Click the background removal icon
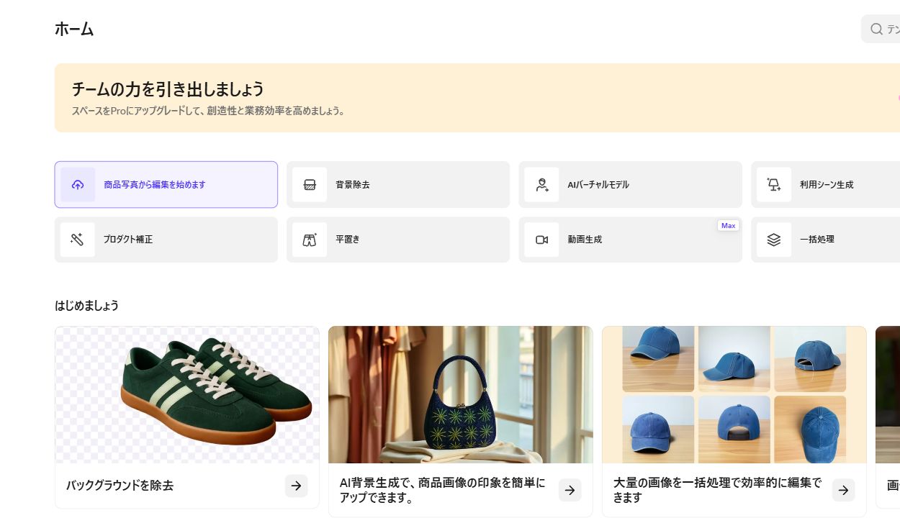This screenshot has height=518, width=900. (x=310, y=185)
